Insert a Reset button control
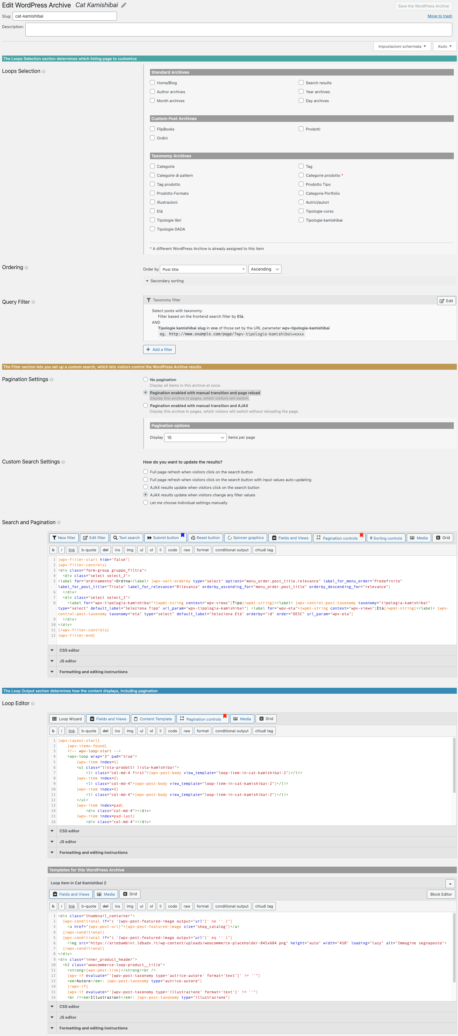Viewport: 458px width, 1036px height. pos(205,538)
